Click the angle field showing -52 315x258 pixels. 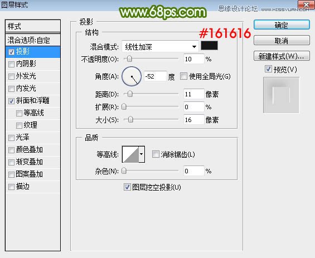pos(155,76)
